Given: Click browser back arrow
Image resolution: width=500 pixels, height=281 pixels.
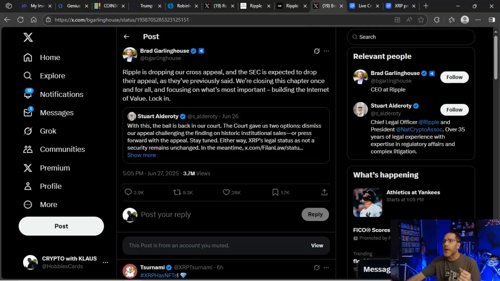Looking at the screenshot, I should [7, 20].
